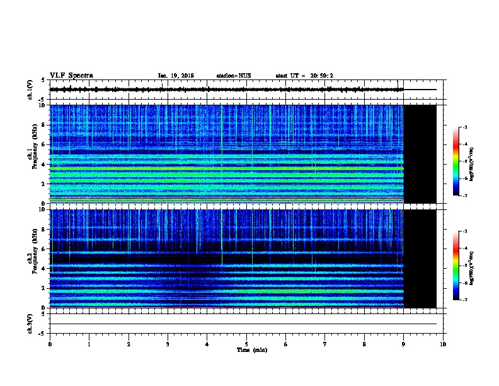This screenshot has width=499, height=386.
Task: Click the "-7" label on ch.1 color scale
Action: tap(464, 196)
